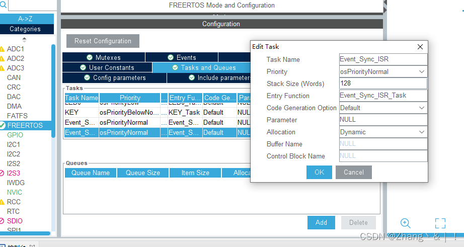Open the Tasks and Queues tab
This screenshot has height=247, width=464.
tap(201, 68)
